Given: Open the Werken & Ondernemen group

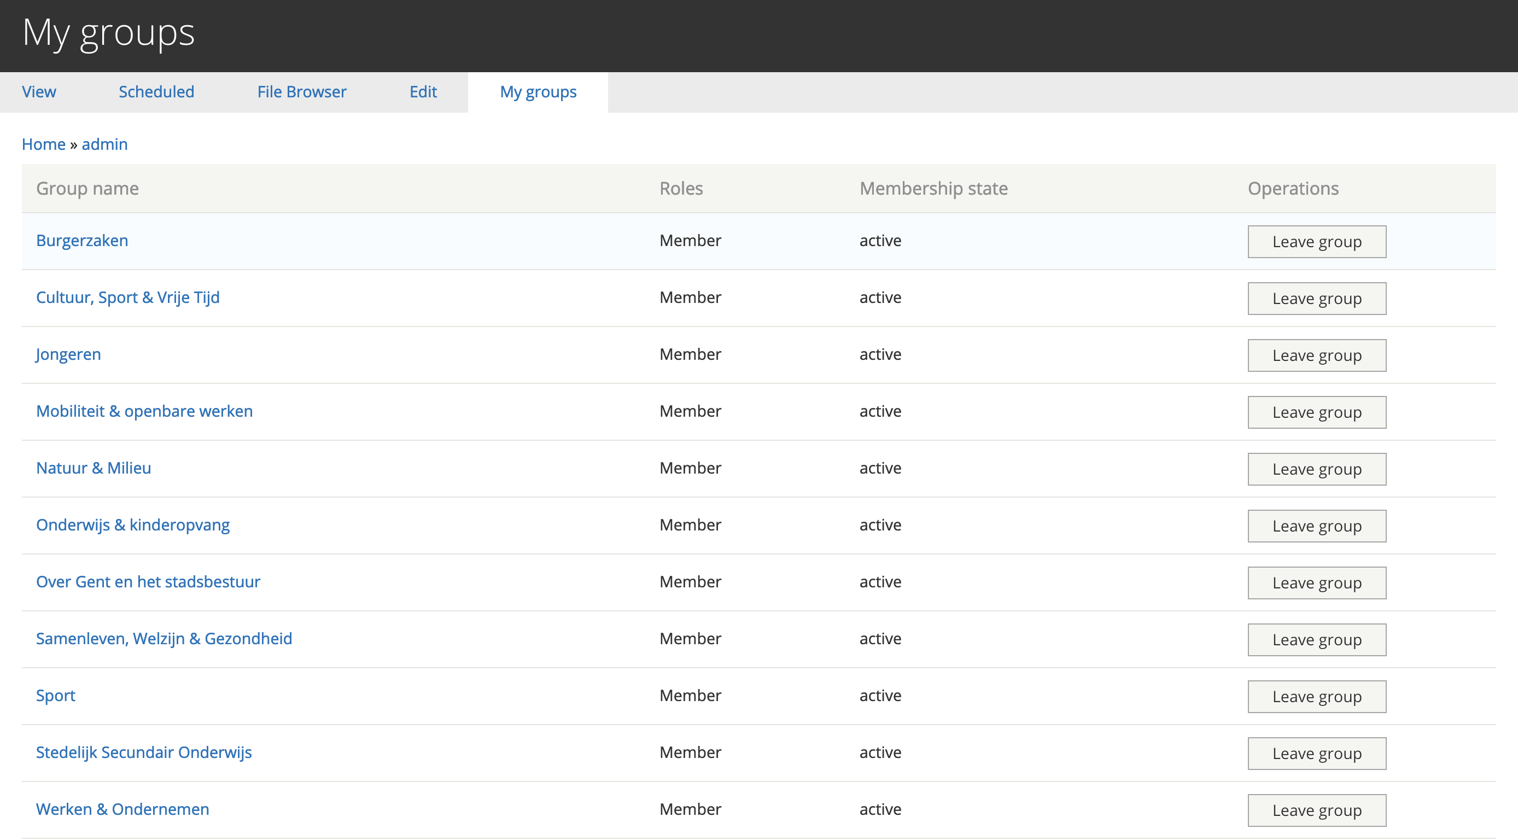Looking at the screenshot, I should tap(122, 809).
